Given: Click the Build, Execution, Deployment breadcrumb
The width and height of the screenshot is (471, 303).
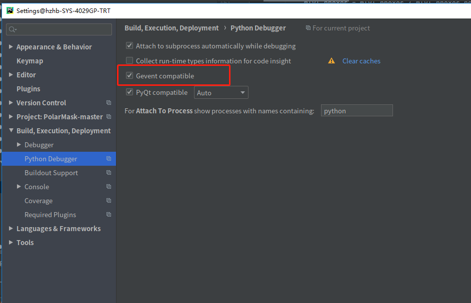Looking at the screenshot, I should pyautogui.click(x=171, y=28).
